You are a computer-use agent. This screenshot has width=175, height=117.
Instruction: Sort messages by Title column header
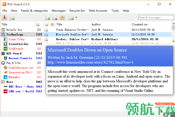[73, 24]
